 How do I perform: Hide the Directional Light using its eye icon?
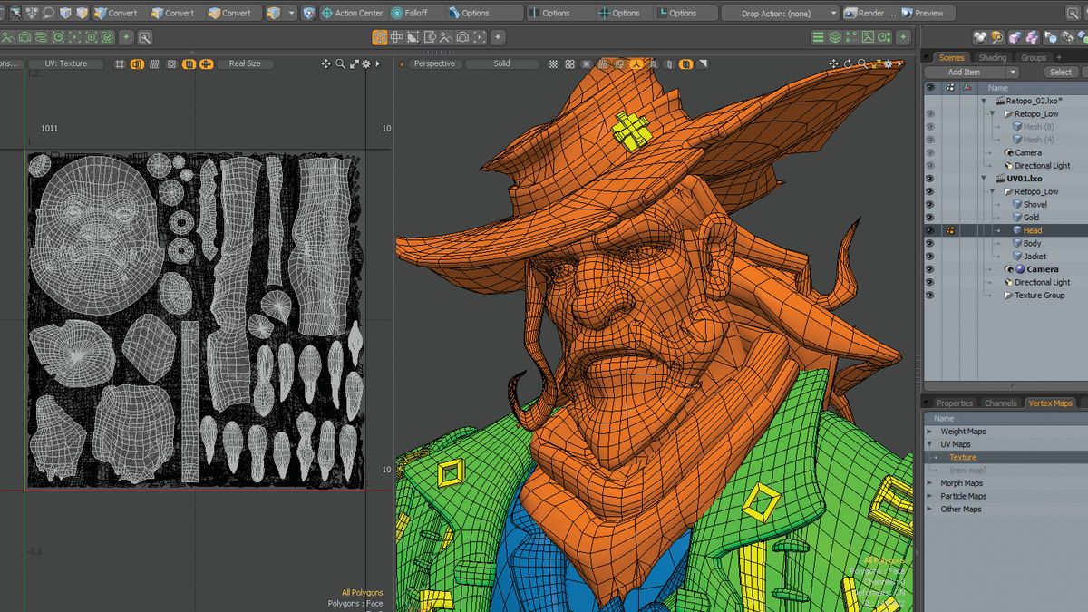(x=928, y=282)
